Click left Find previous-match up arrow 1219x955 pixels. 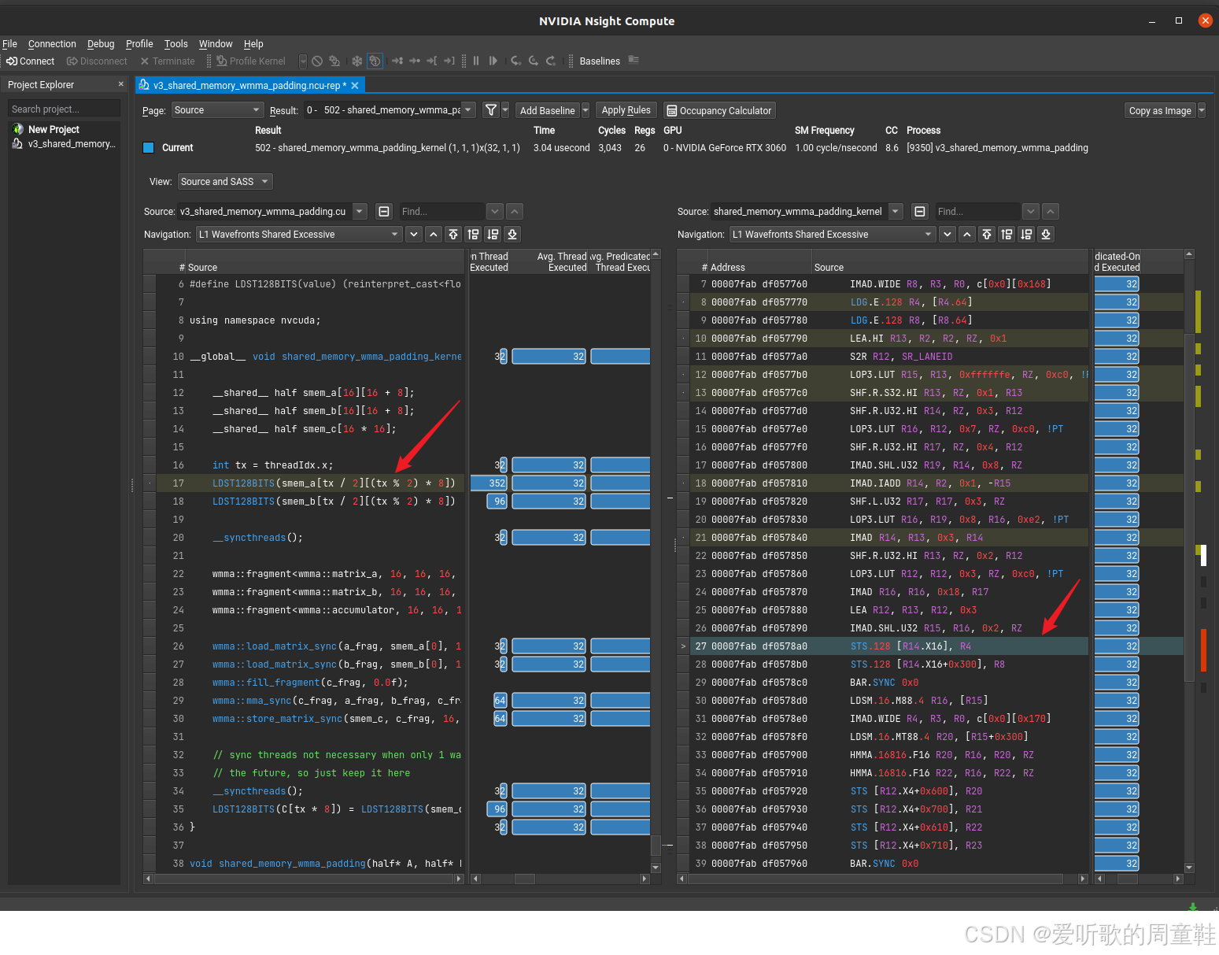(515, 211)
